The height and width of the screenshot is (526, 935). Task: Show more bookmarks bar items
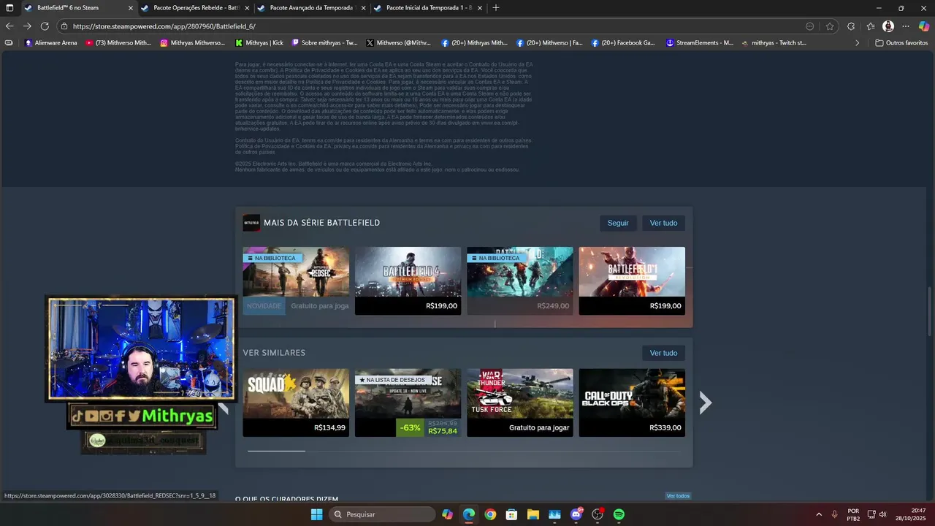pyautogui.click(x=858, y=43)
